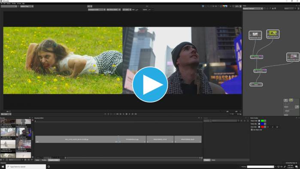This screenshot has height=169, width=300.
Task: Open the dropdown below the viewer at left
Action: point(6,114)
